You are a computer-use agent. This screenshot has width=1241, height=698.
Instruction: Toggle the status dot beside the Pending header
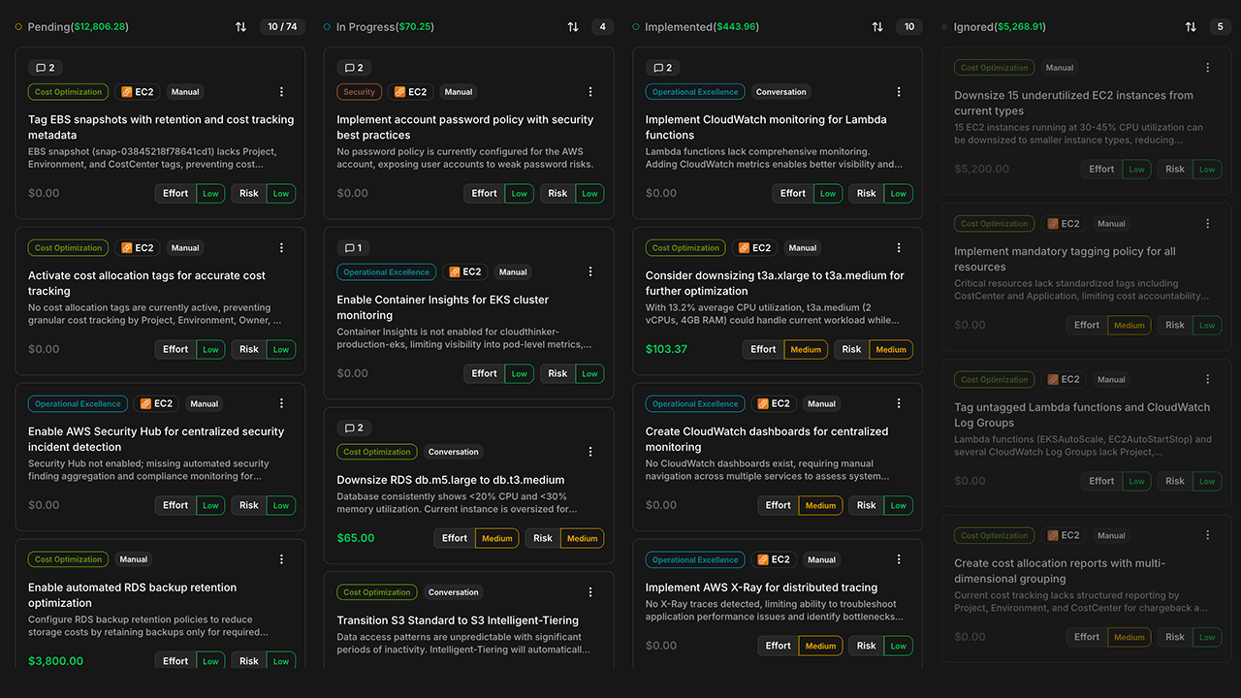[x=17, y=26]
